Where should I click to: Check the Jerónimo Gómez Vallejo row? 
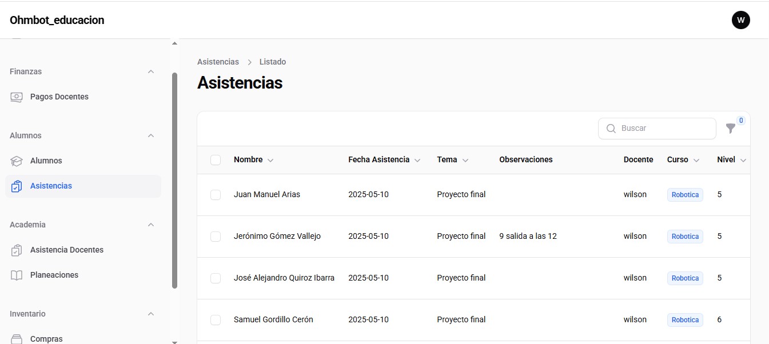coord(216,237)
